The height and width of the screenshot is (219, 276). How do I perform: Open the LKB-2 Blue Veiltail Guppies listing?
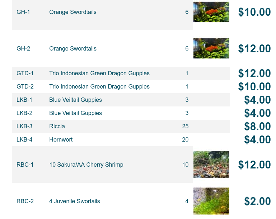75,113
